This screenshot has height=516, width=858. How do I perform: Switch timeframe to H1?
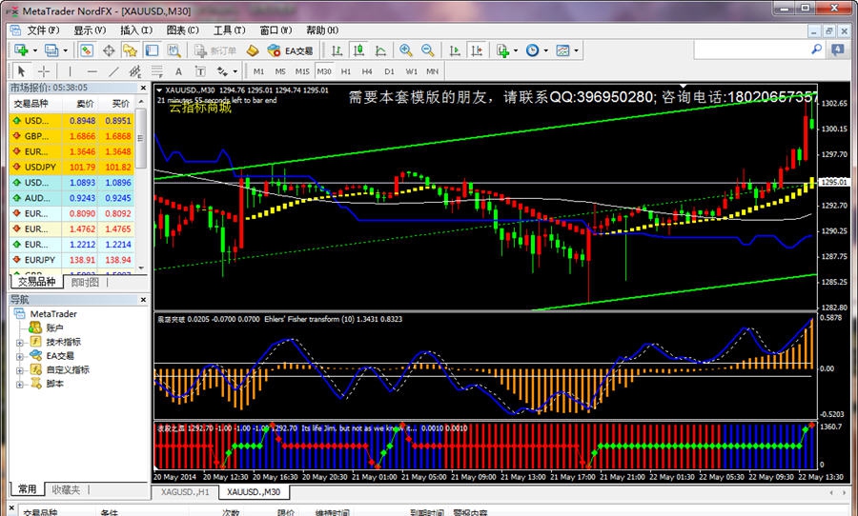coord(345,71)
